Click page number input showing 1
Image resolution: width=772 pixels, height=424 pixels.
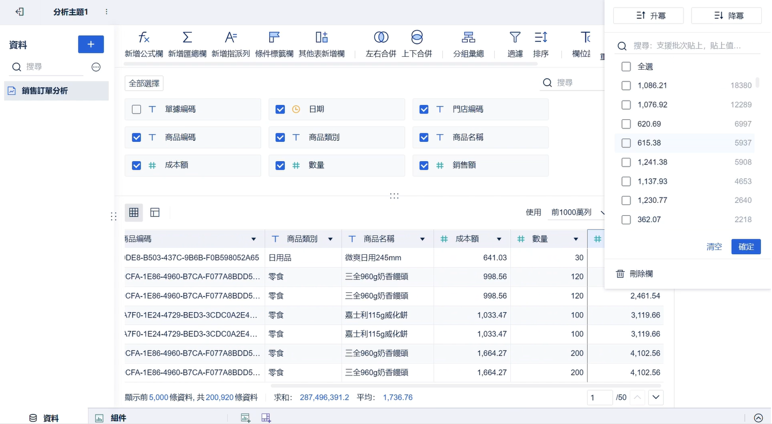pyautogui.click(x=600, y=398)
